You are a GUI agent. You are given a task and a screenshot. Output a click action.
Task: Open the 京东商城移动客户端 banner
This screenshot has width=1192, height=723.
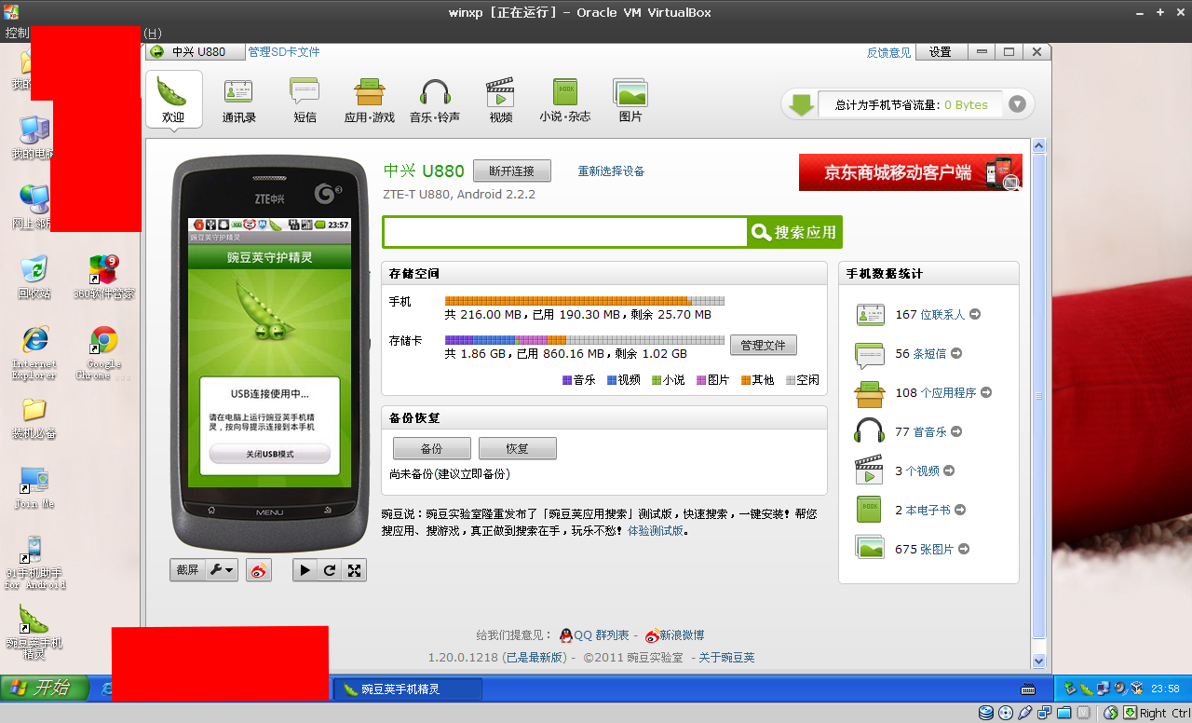click(911, 172)
